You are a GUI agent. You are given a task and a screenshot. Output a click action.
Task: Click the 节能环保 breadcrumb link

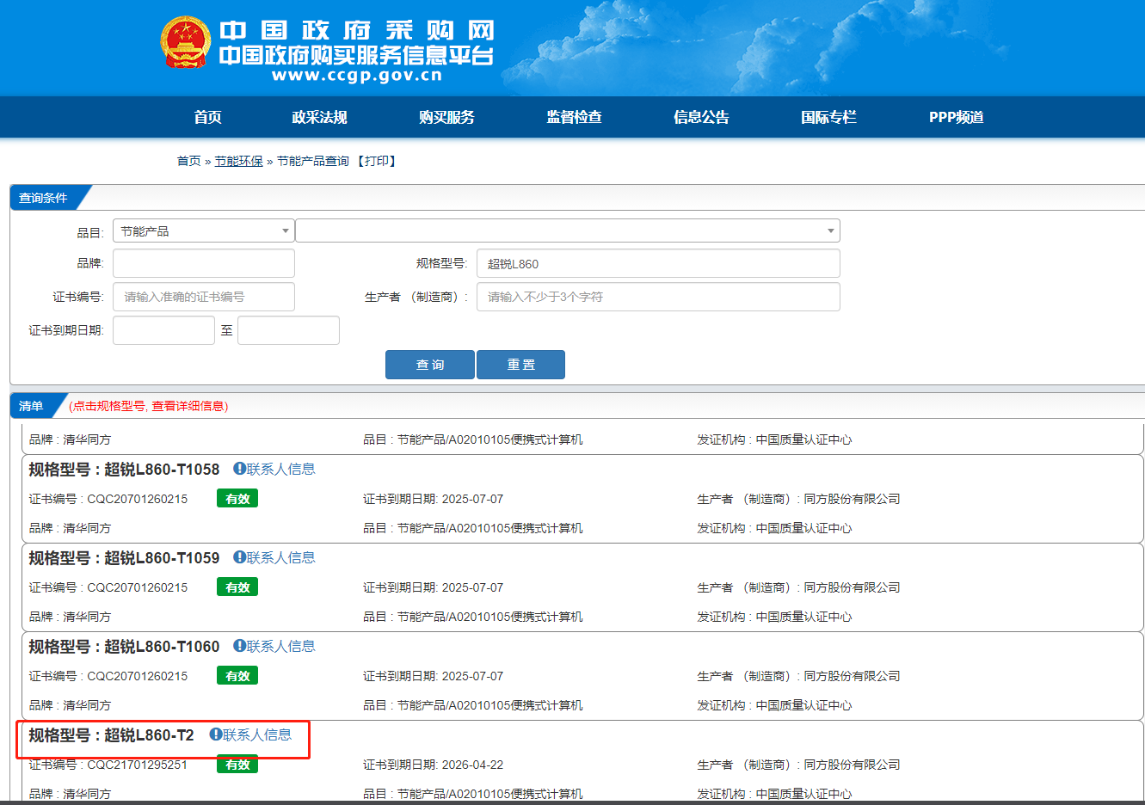coord(238,161)
